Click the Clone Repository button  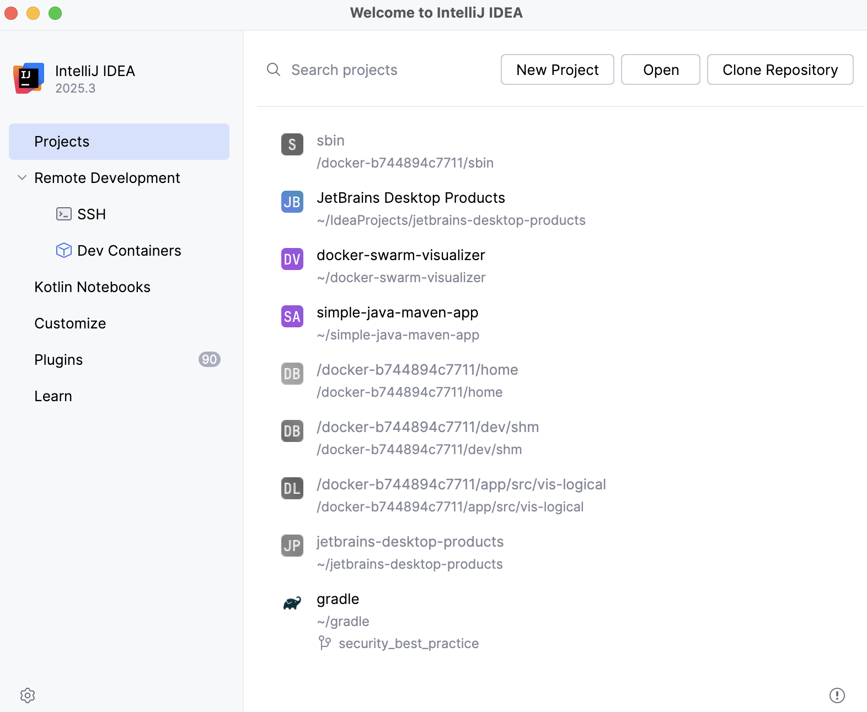pyautogui.click(x=780, y=69)
